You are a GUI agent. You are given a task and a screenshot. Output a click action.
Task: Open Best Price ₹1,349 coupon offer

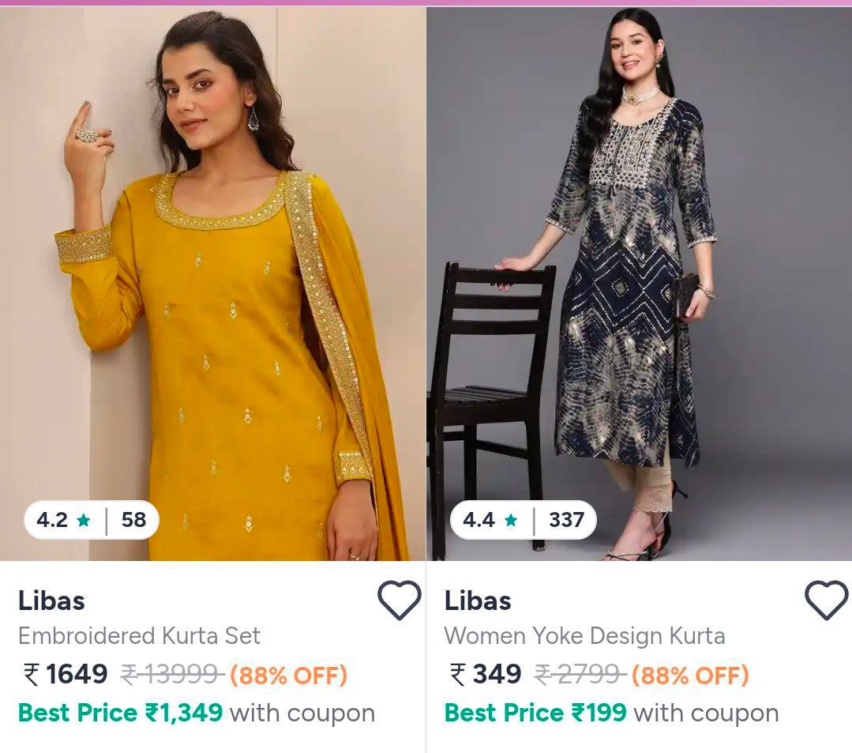[196, 713]
